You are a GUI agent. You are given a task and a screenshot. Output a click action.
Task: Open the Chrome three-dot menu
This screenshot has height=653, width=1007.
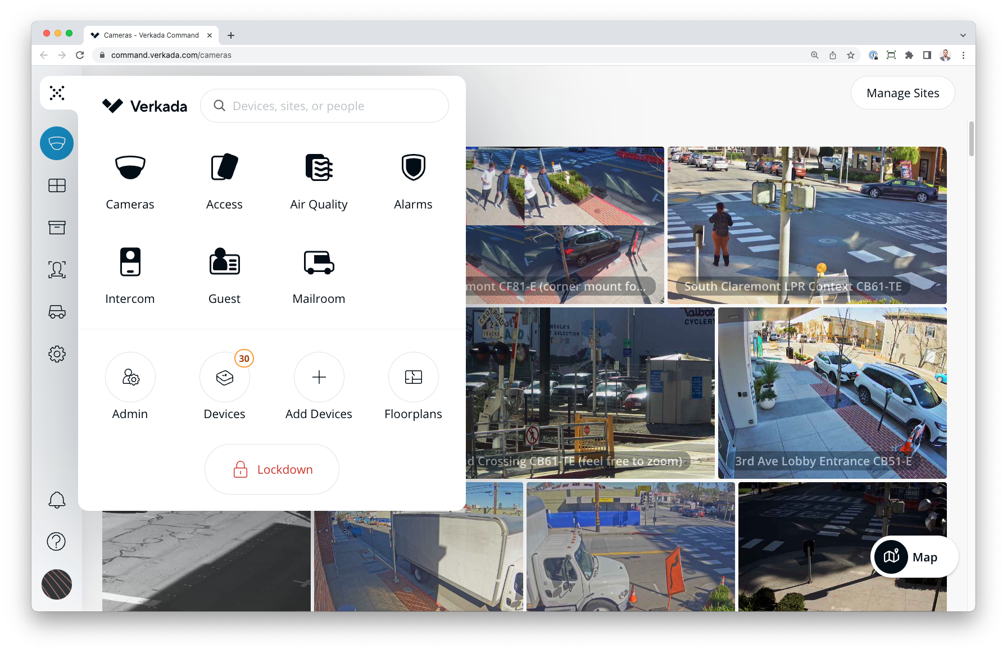click(964, 55)
